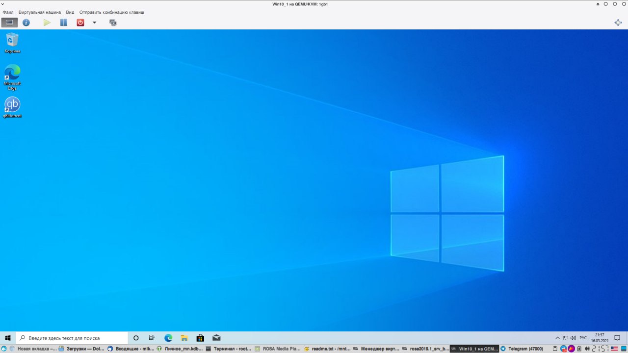Launch Edge from Windows taskbar
The image size is (628, 353).
tap(168, 338)
